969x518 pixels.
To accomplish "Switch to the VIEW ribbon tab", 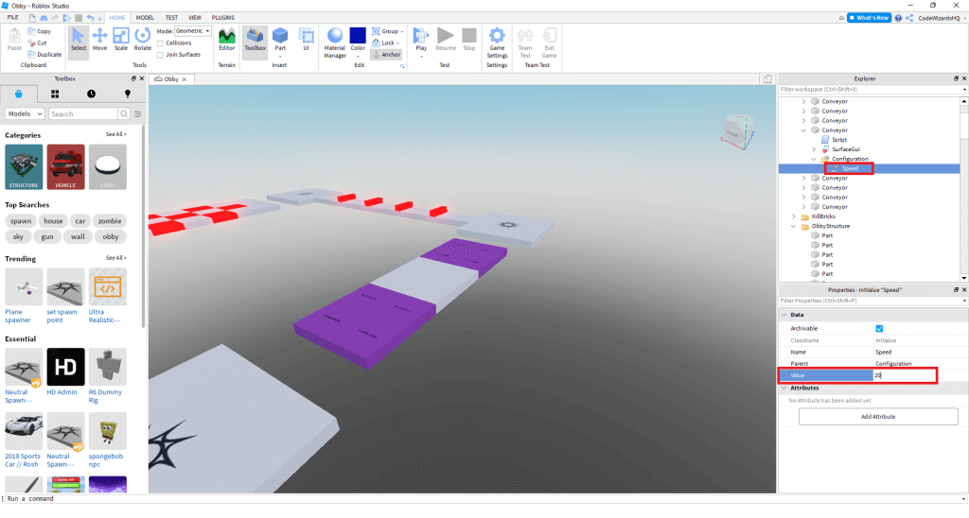I will tap(195, 18).
